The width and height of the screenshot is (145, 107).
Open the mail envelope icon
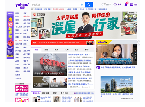click(x=132, y=5)
